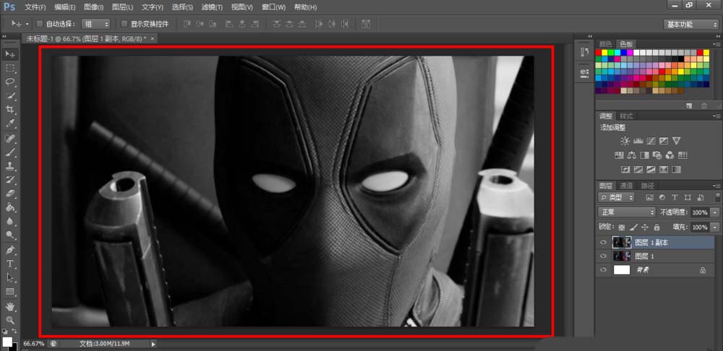Open the 基本功能 workspace dropdown

(x=690, y=24)
